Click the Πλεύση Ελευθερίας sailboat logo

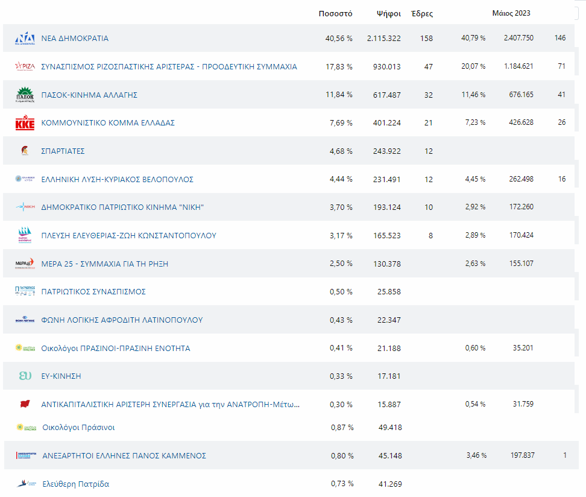click(x=25, y=235)
